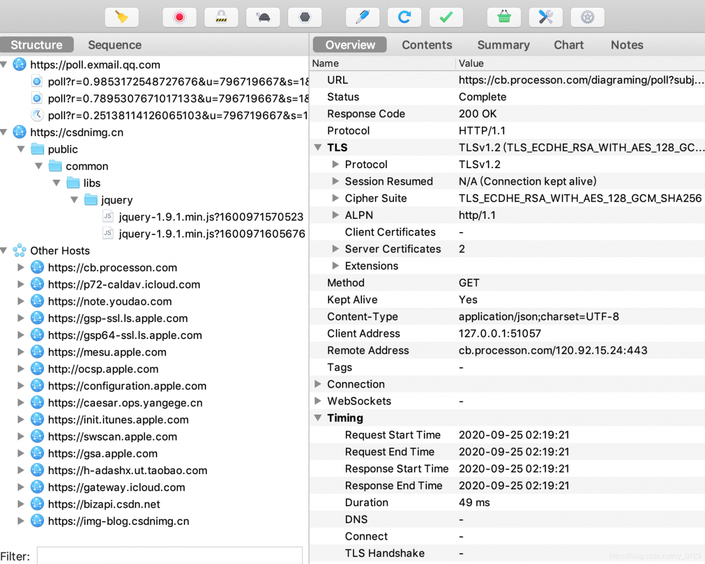Click the pending clock icon for poll?r=0.2513811412606510

37,115
